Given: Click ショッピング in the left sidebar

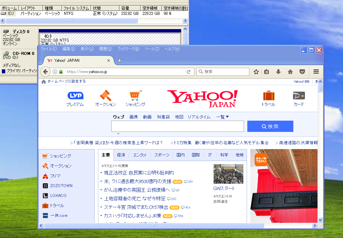Looking at the screenshot, I should tap(60, 156).
